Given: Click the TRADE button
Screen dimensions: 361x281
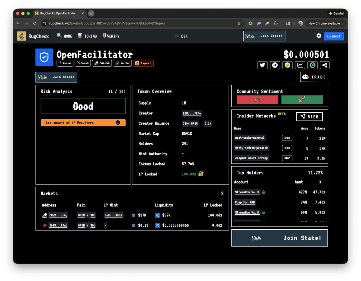Looking at the screenshot, I should coord(314,77).
